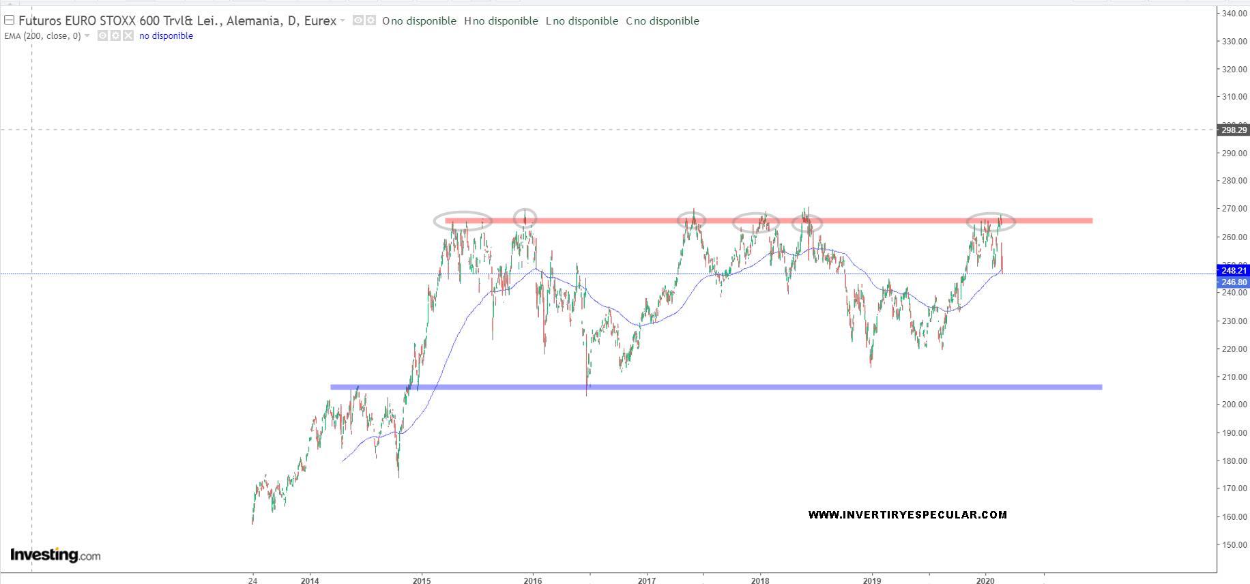Click the Investing.com logo

(x=55, y=555)
